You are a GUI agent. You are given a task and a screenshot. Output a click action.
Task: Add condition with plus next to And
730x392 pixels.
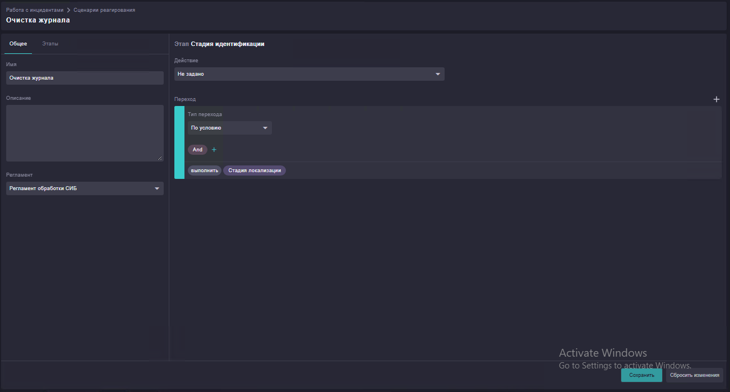(214, 150)
